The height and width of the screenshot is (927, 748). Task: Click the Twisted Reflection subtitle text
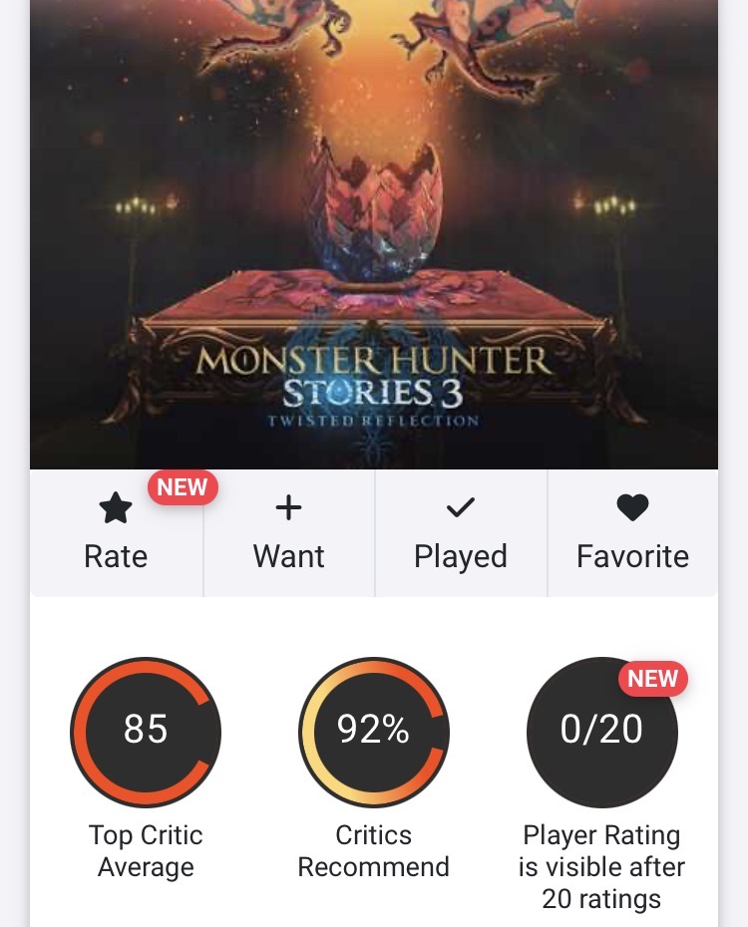pos(373,421)
